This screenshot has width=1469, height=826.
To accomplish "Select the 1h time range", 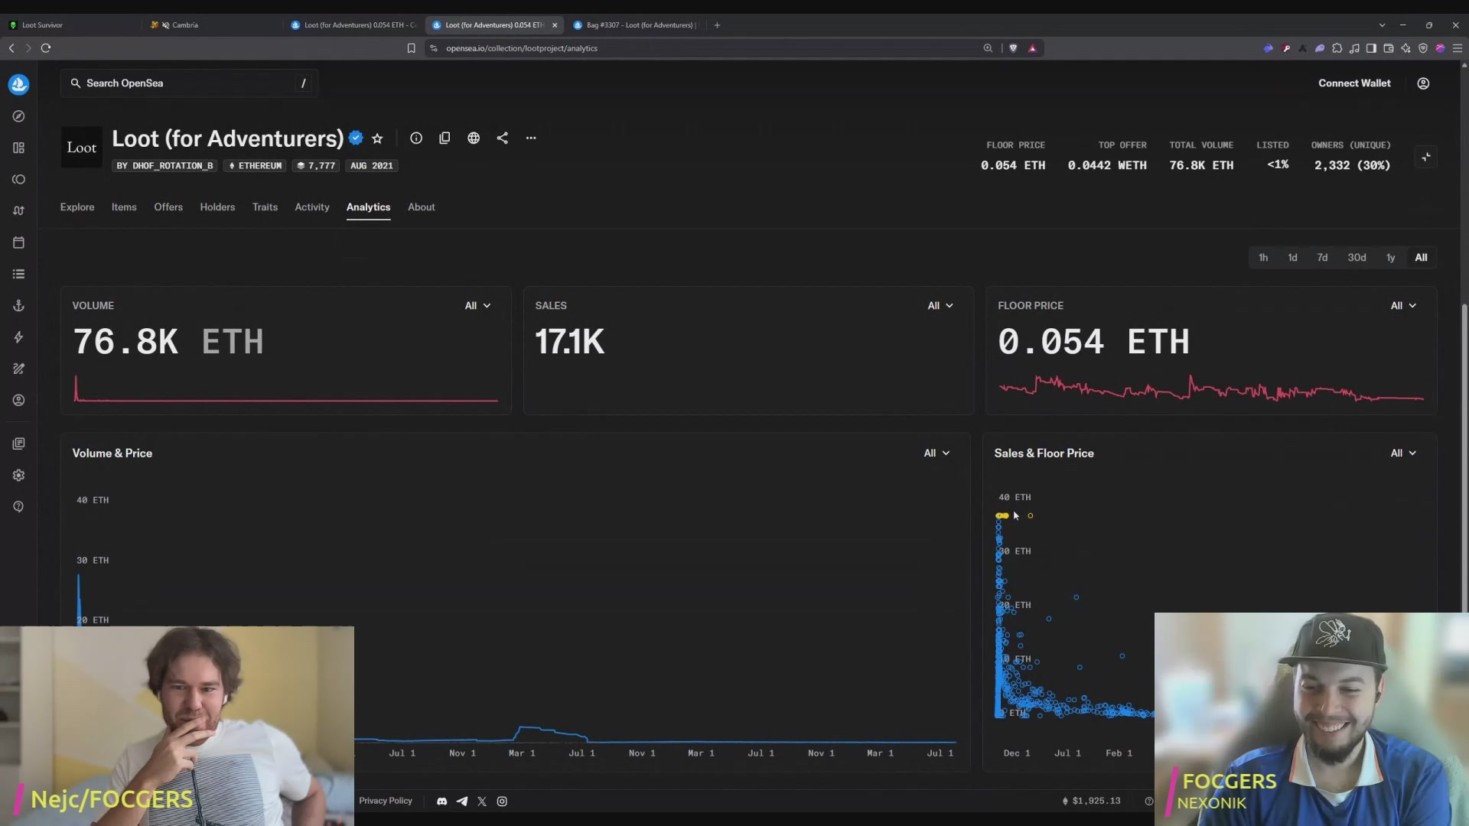I will coord(1263,258).
